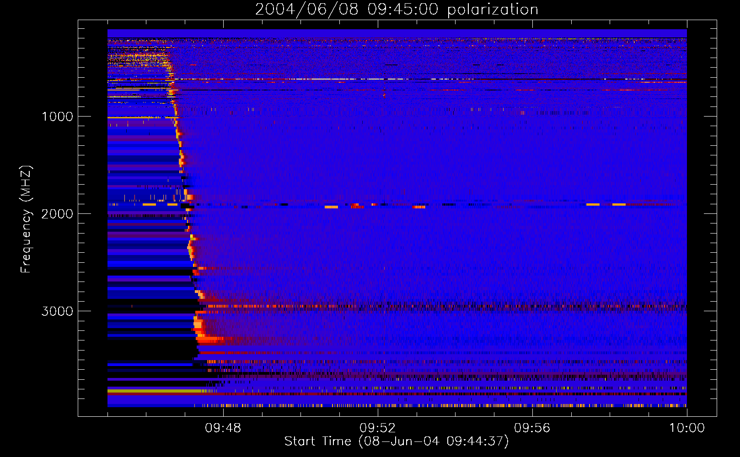The width and height of the screenshot is (740, 457).
Task: Click the 2000 frequency tick label
Action: point(57,214)
